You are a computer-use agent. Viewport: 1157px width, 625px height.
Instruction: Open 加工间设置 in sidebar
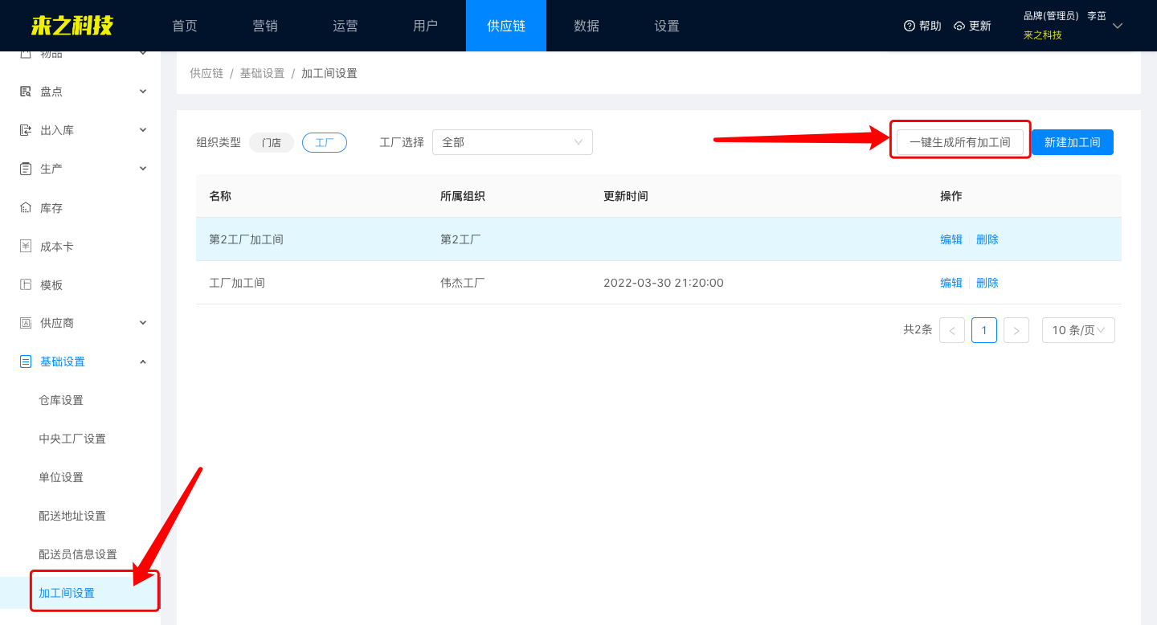(67, 593)
